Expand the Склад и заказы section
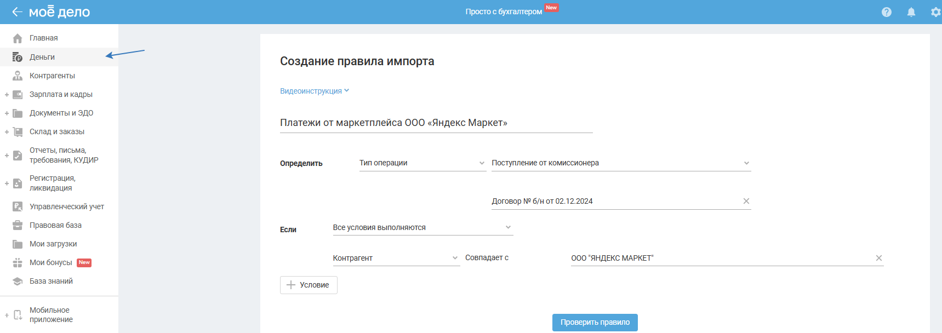 pos(7,132)
